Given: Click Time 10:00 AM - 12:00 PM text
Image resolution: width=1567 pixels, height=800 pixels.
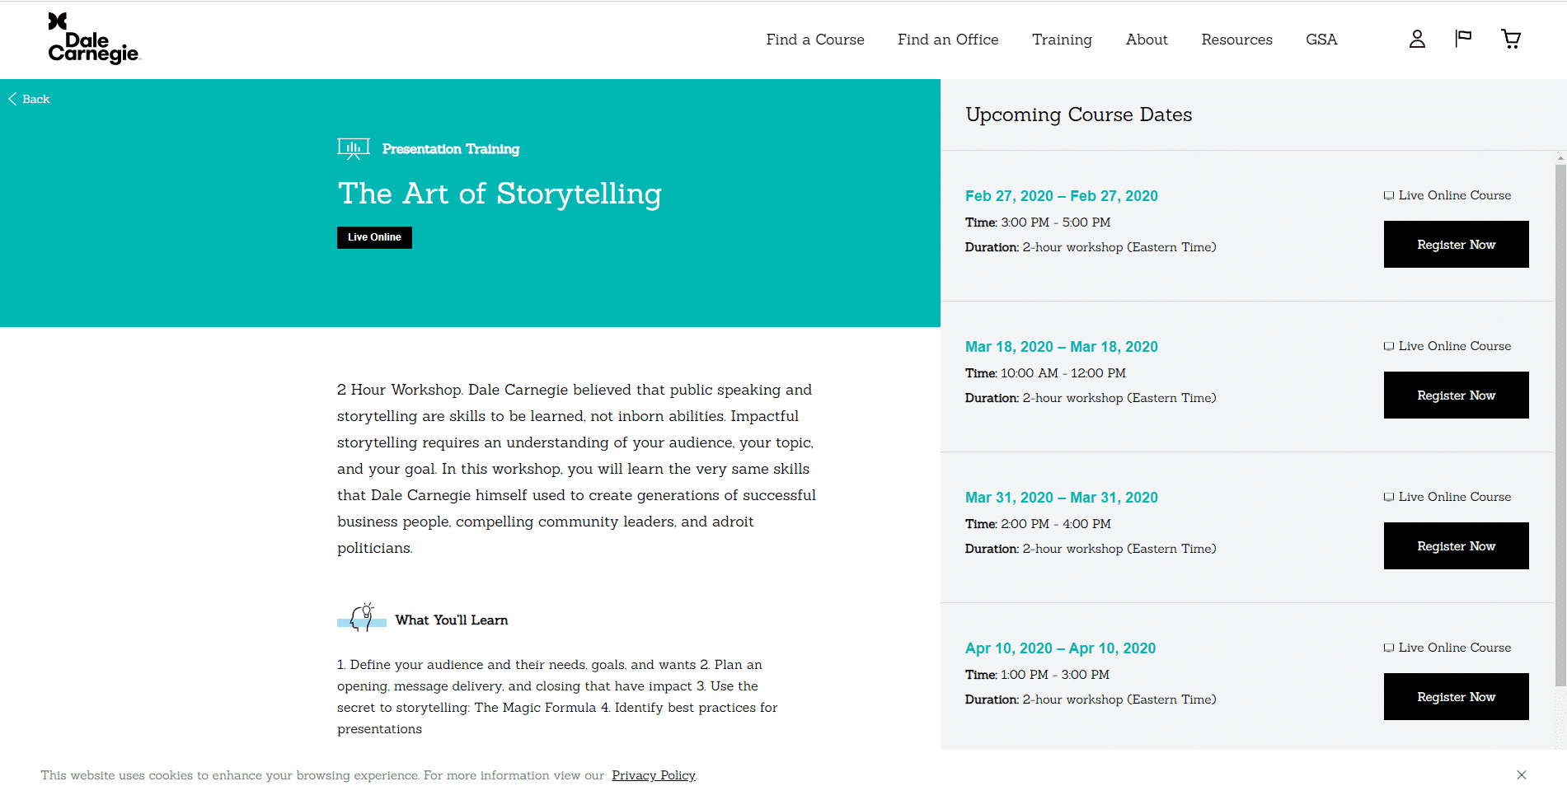Looking at the screenshot, I should 1045,373.
